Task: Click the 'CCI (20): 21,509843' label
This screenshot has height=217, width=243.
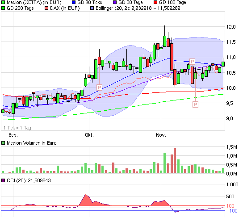Action: point(29,180)
